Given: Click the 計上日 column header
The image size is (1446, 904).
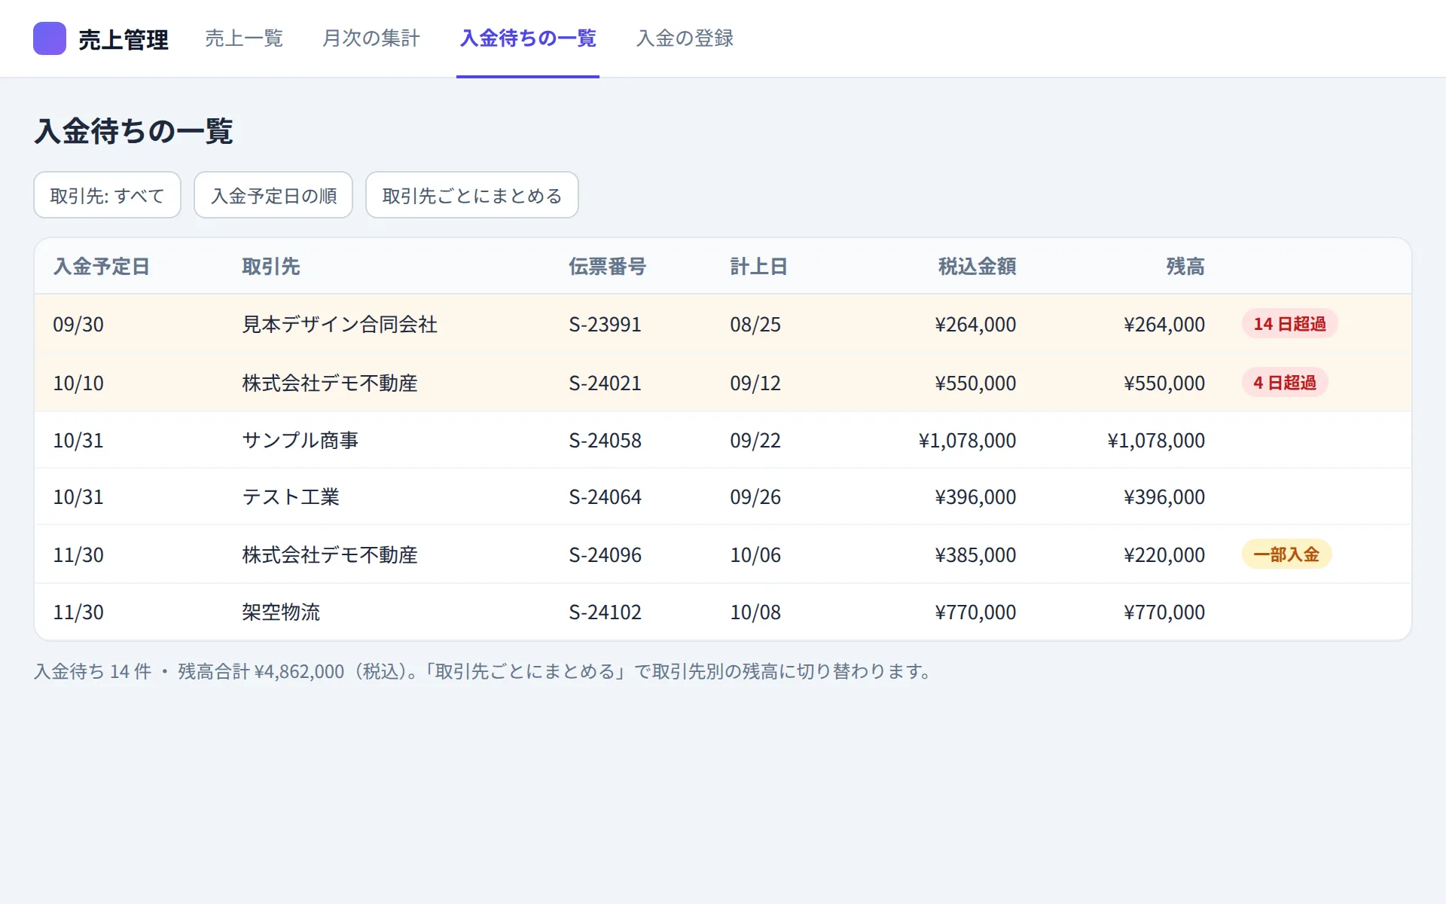Looking at the screenshot, I should 759,267.
